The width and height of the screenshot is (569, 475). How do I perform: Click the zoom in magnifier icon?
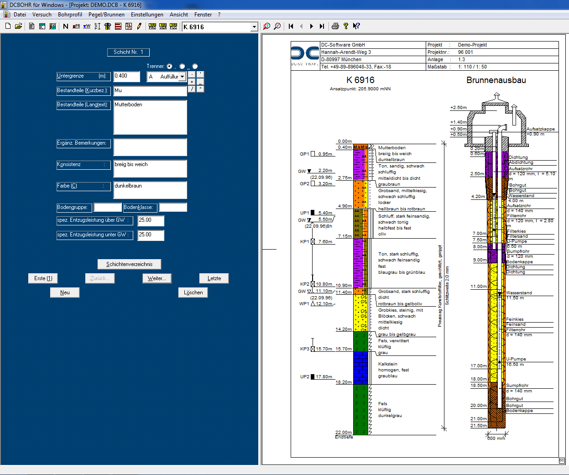[x=267, y=26]
